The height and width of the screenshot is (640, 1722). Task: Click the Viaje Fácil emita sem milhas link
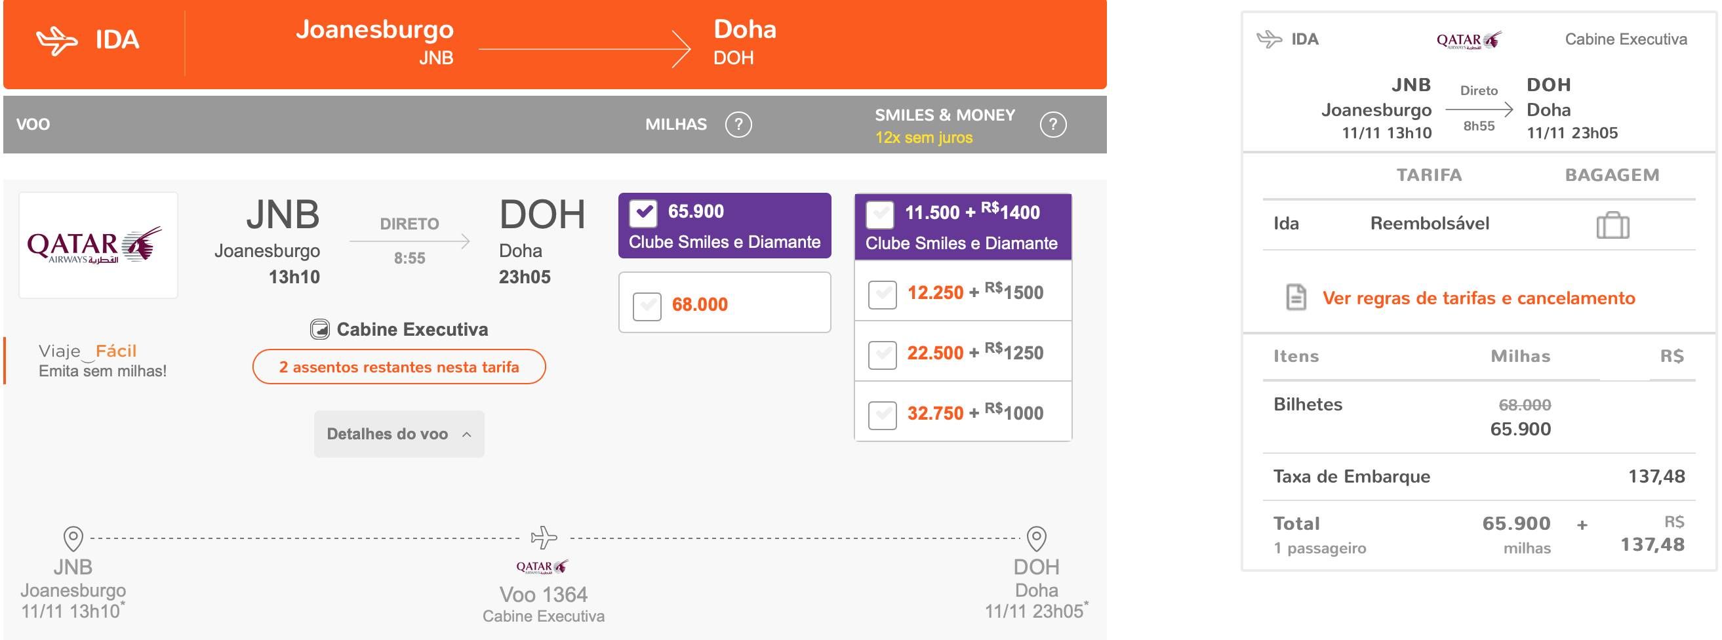pyautogui.click(x=102, y=361)
